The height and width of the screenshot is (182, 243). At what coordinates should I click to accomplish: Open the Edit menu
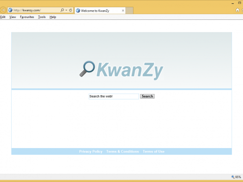[x=3, y=17]
